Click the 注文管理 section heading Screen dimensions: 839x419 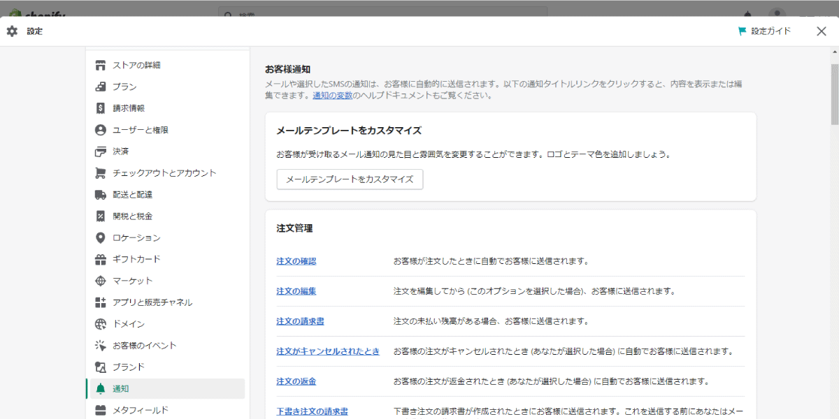pos(294,228)
